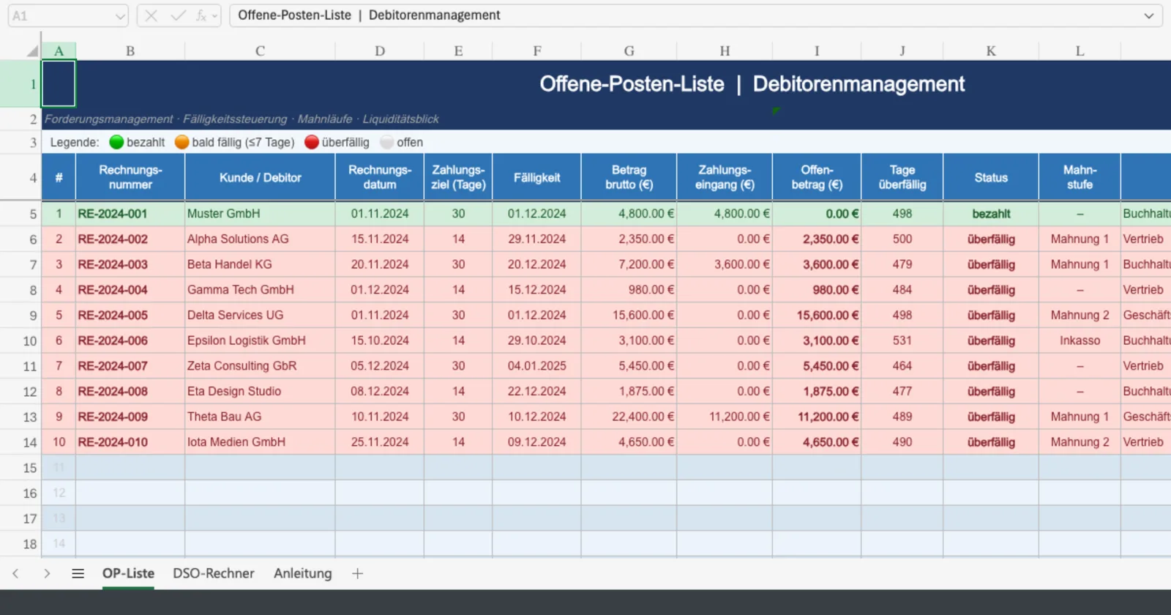Image resolution: width=1171 pixels, height=615 pixels.
Task: Click the red überfällig legend dot
Action: click(312, 142)
